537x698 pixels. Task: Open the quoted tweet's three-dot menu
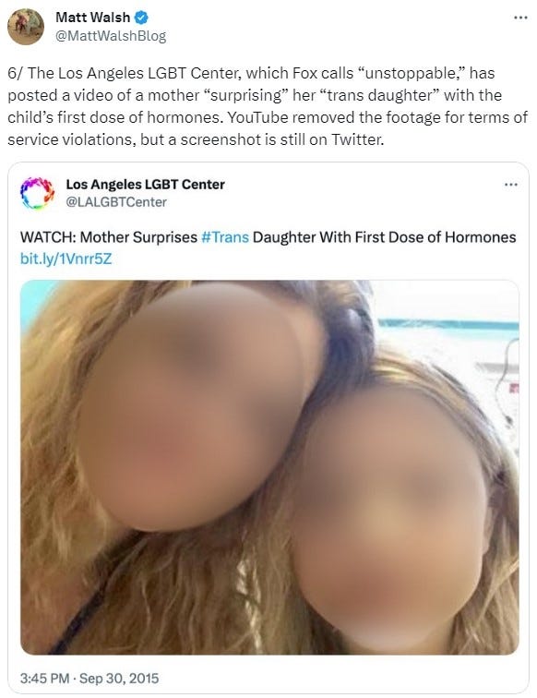point(511,185)
